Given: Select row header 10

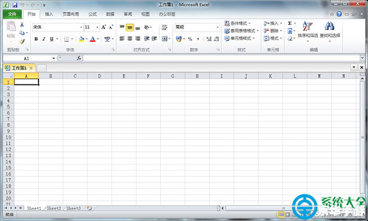Looking at the screenshot, I should click(x=8, y=137).
